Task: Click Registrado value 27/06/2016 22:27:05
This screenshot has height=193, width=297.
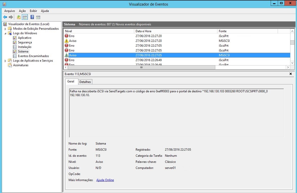Action: point(178,150)
